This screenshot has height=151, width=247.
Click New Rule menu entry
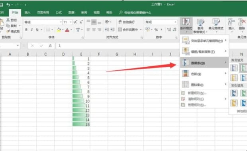click(x=204, y=93)
